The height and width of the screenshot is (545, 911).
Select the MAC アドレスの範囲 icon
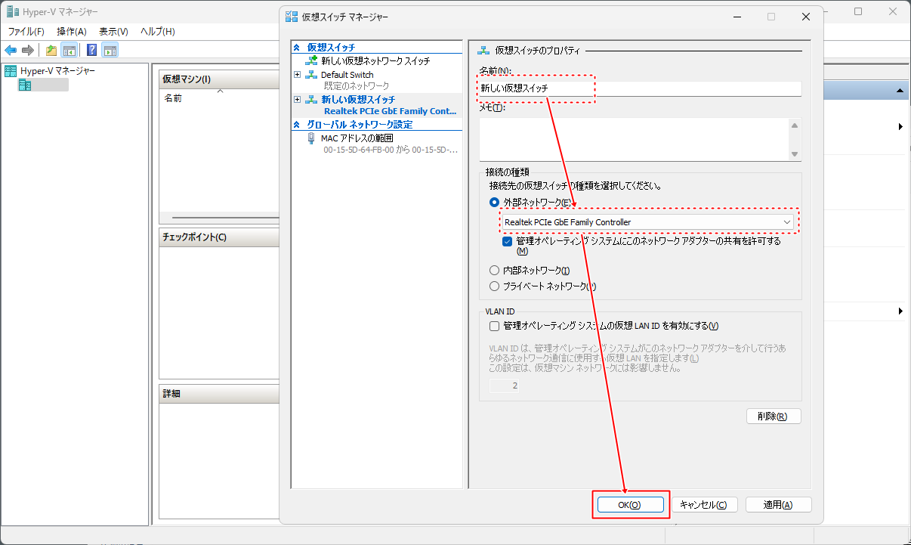(x=311, y=138)
